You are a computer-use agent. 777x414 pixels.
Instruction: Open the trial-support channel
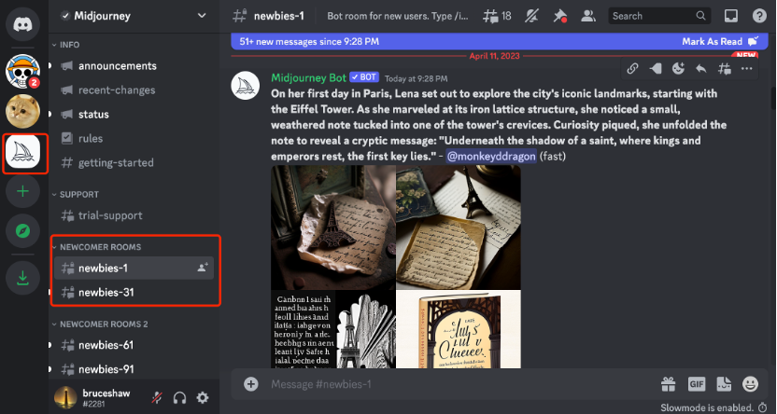134,215
